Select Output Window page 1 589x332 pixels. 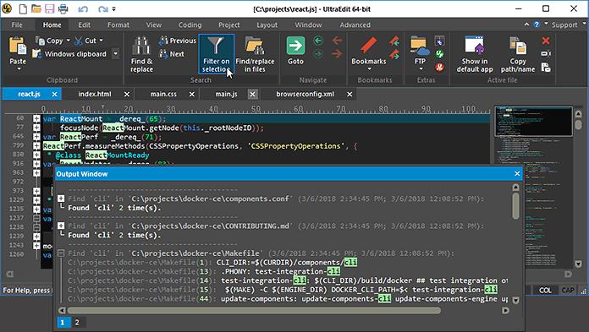pyautogui.click(x=63, y=322)
